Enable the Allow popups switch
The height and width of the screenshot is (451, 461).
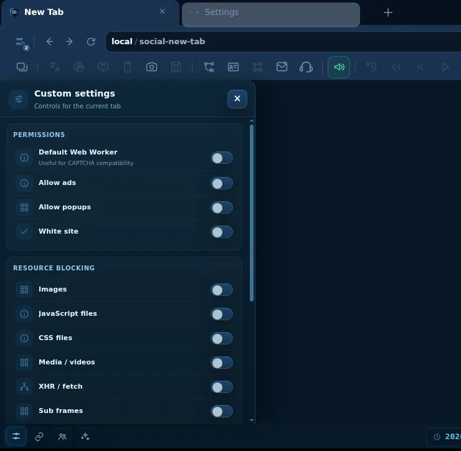222,208
